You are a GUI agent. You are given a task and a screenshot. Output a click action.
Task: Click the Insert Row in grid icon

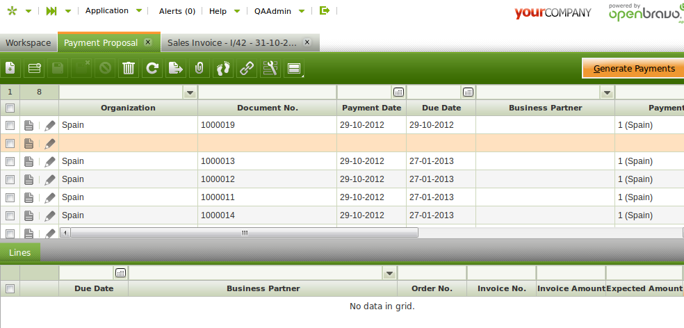pyautogui.click(x=34, y=68)
